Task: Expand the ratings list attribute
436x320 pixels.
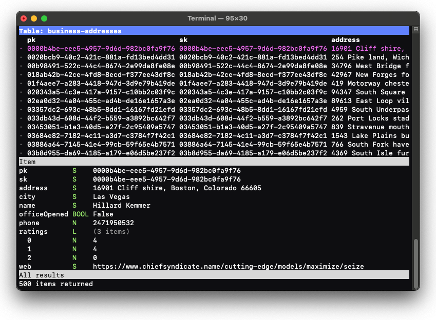Action: click(33, 231)
